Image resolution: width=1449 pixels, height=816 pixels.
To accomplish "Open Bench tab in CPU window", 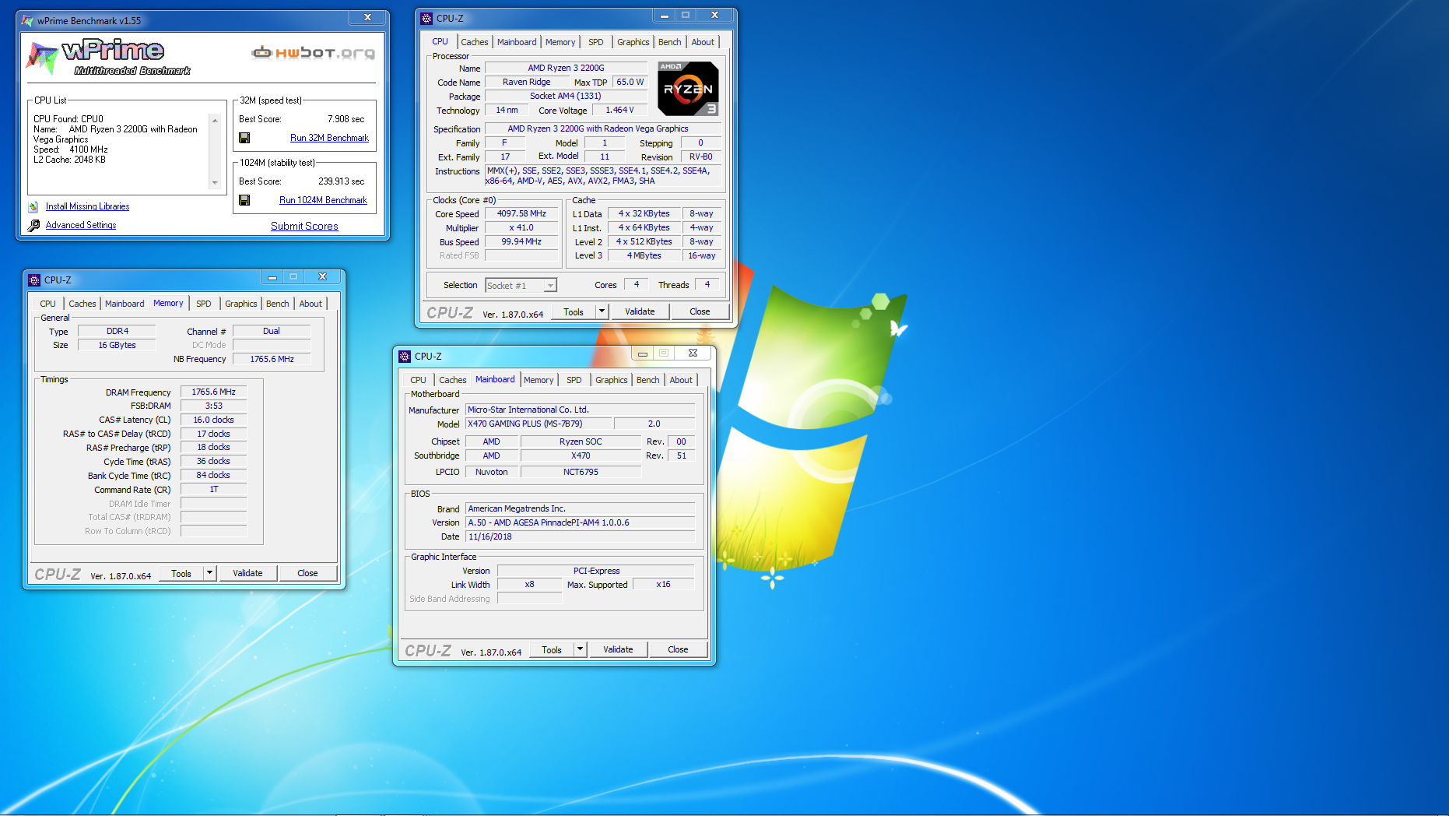I will coord(669,42).
